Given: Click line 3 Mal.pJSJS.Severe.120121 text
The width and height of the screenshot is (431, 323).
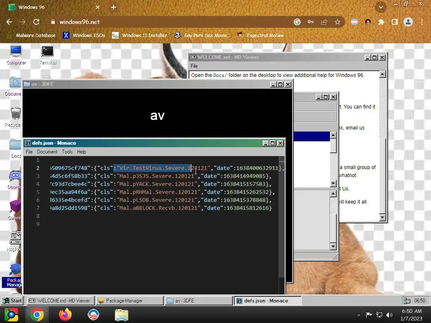Looking at the screenshot, I should point(157,176).
